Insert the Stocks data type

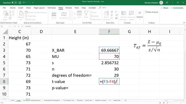click(x=54, y=15)
